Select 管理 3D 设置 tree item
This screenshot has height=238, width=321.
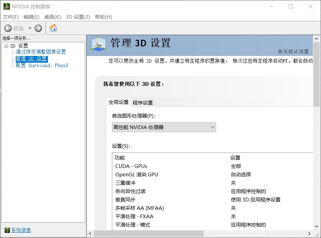pos(32,59)
